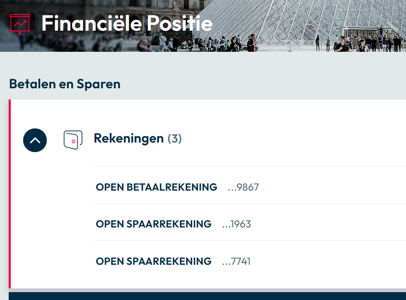Open the OPEN SPAARREKENING ending 7741
406x300 pixels.
pyautogui.click(x=154, y=261)
